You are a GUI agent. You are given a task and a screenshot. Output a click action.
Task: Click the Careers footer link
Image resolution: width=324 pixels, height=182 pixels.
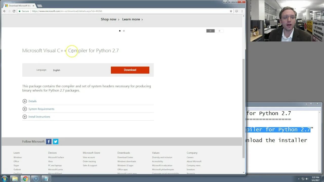coord(190,157)
